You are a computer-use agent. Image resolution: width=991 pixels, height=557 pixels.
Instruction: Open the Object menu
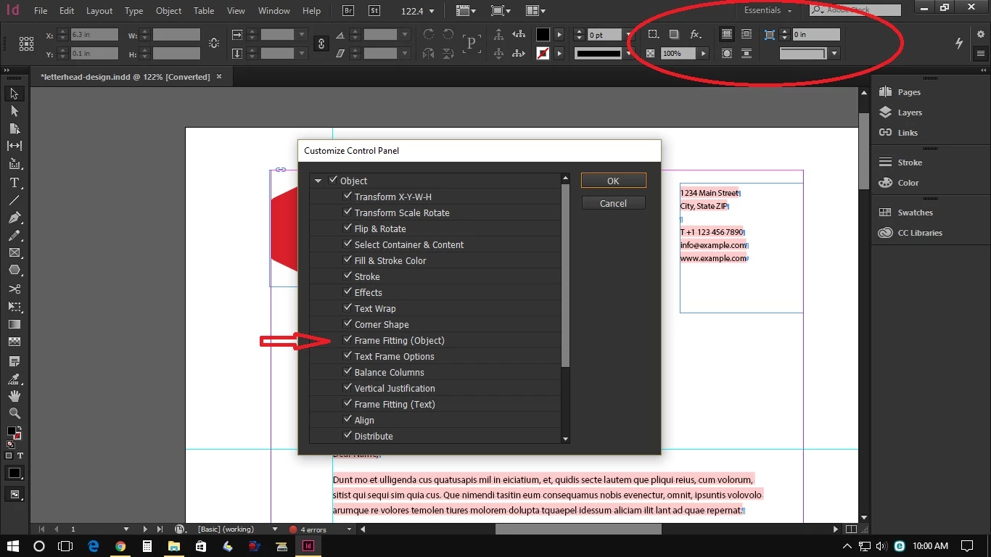click(x=169, y=11)
